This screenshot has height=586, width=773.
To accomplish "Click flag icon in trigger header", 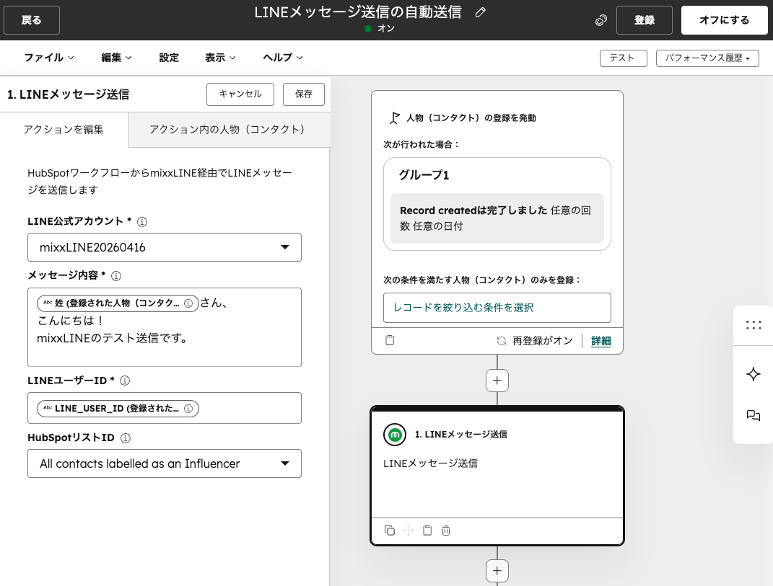I will tap(394, 117).
